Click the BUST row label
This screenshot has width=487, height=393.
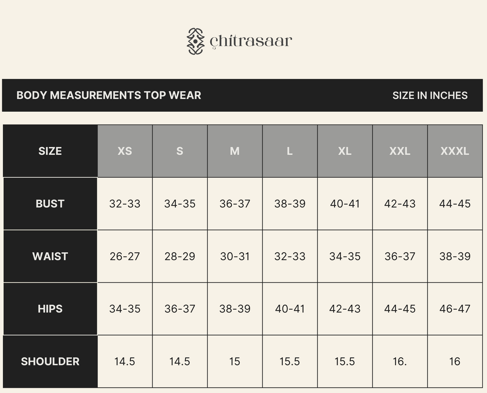pyautogui.click(x=50, y=204)
